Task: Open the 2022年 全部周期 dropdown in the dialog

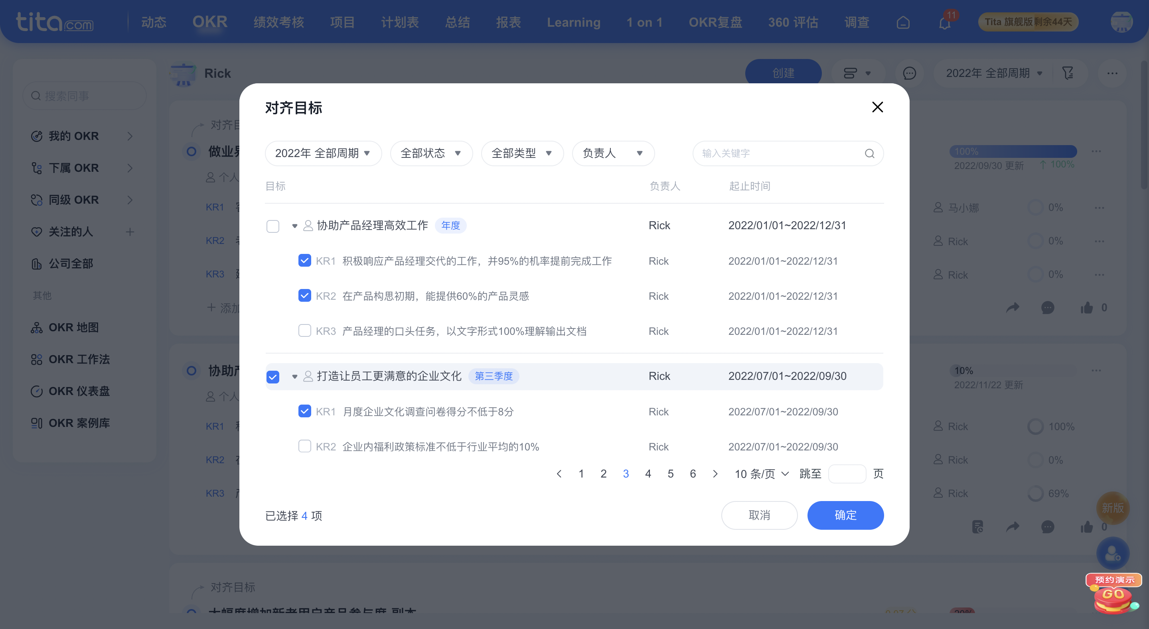Action: [323, 153]
